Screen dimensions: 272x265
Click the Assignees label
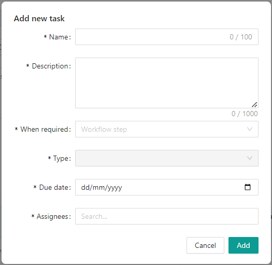pyautogui.click(x=52, y=217)
